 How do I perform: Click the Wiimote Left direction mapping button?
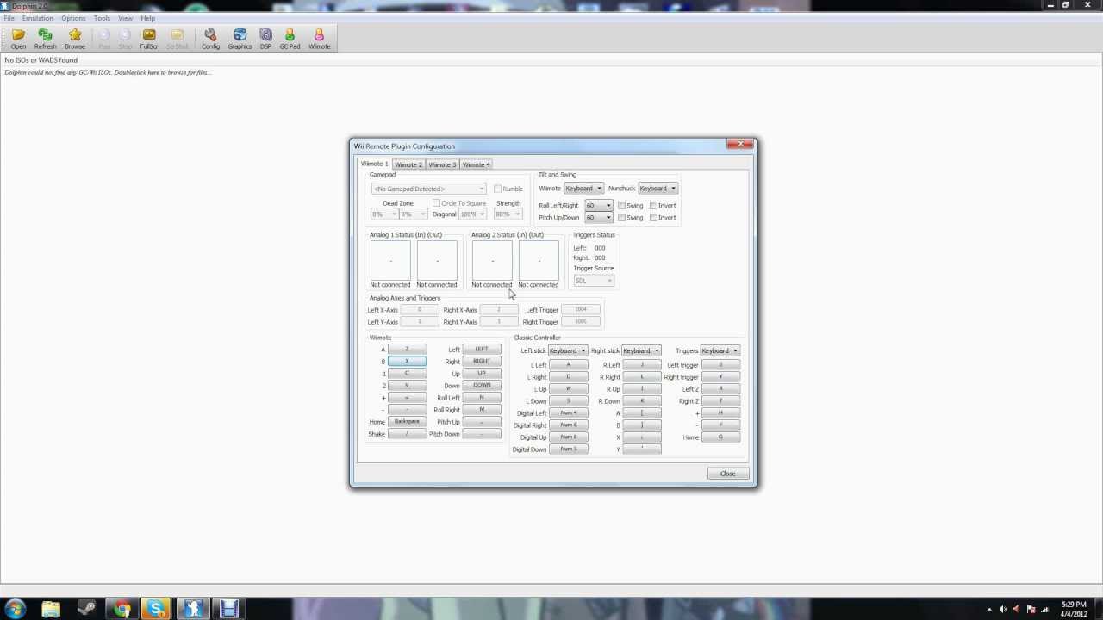(x=482, y=350)
